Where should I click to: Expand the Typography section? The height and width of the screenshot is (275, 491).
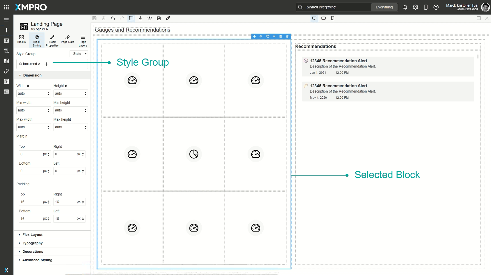tap(32, 243)
